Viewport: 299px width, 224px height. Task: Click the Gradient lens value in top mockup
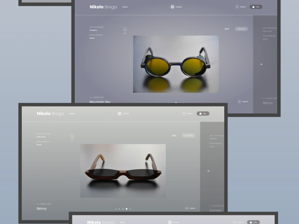(93, 30)
